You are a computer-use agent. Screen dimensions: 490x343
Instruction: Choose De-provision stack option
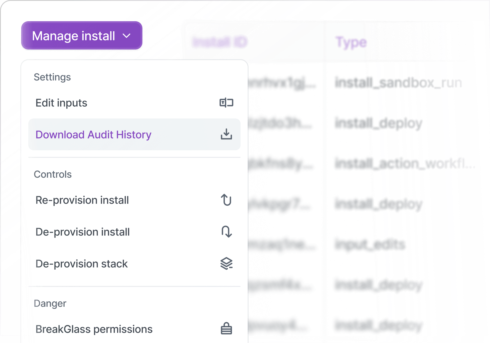click(81, 264)
